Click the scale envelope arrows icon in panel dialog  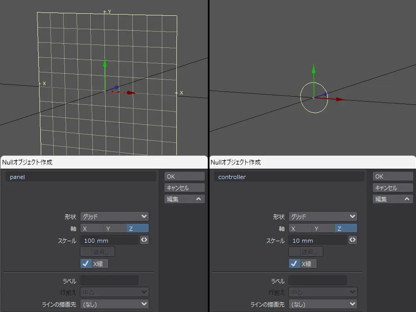(144, 240)
